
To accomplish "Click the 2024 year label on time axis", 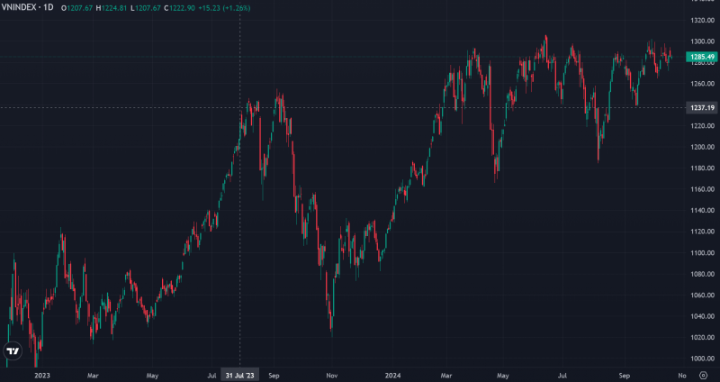I will 391,374.
